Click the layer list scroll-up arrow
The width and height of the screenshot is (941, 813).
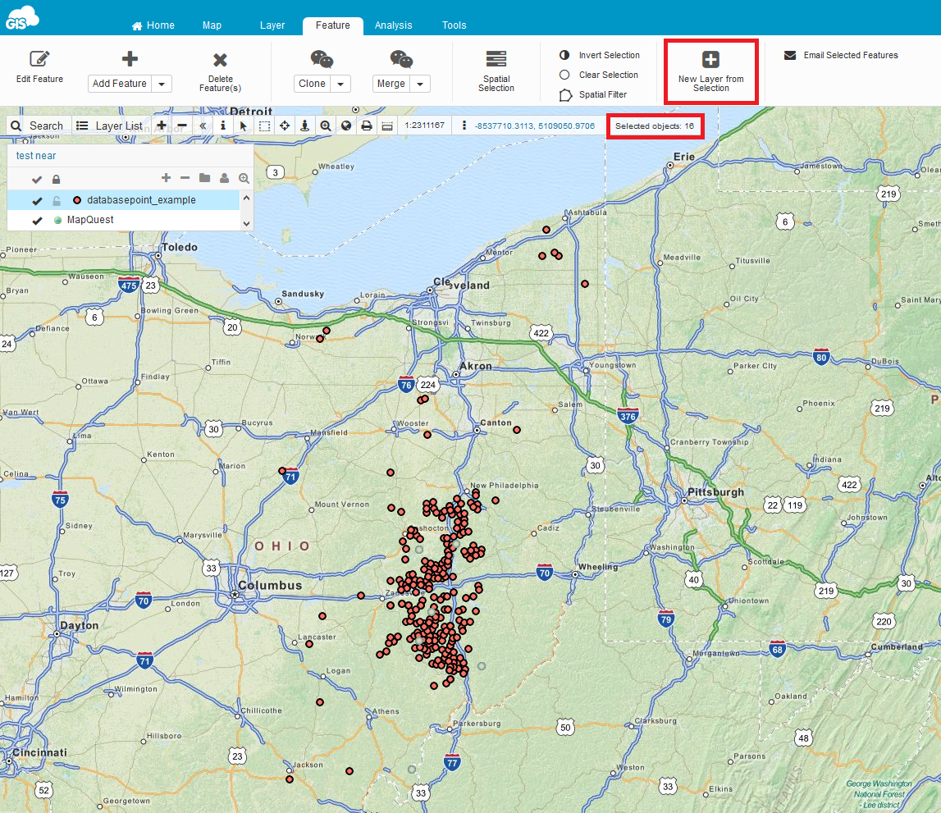(246, 198)
